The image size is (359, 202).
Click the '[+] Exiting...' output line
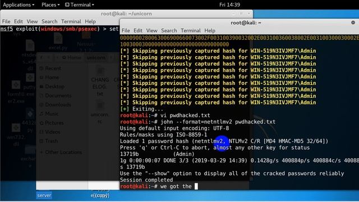pyautogui.click(x=142, y=109)
